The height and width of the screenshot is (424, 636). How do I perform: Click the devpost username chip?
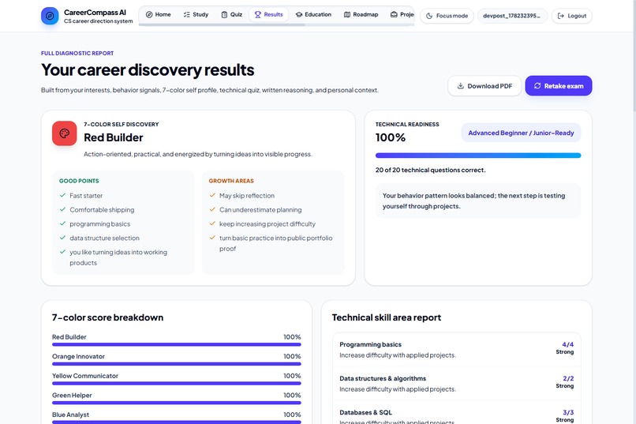tap(512, 16)
